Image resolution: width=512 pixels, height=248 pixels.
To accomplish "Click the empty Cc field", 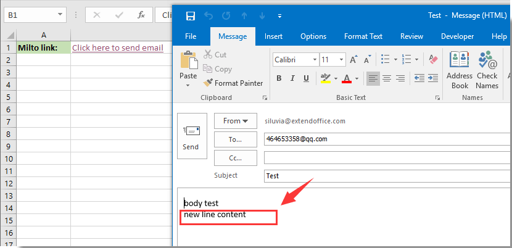I will tap(387, 158).
